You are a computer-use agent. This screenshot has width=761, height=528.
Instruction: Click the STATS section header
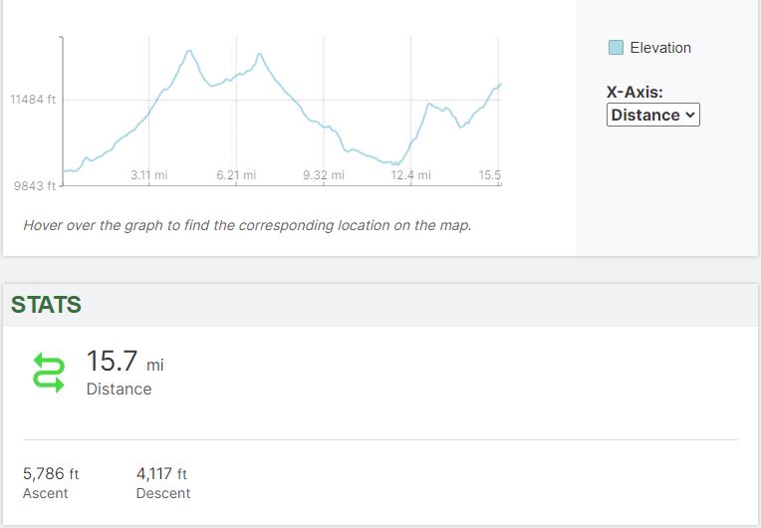[x=46, y=305]
